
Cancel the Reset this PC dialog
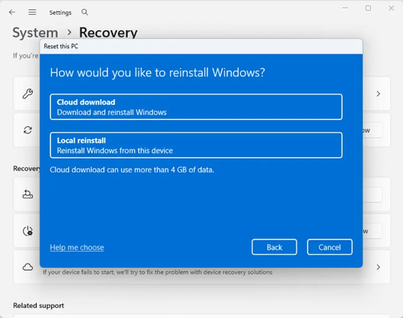[x=329, y=247]
